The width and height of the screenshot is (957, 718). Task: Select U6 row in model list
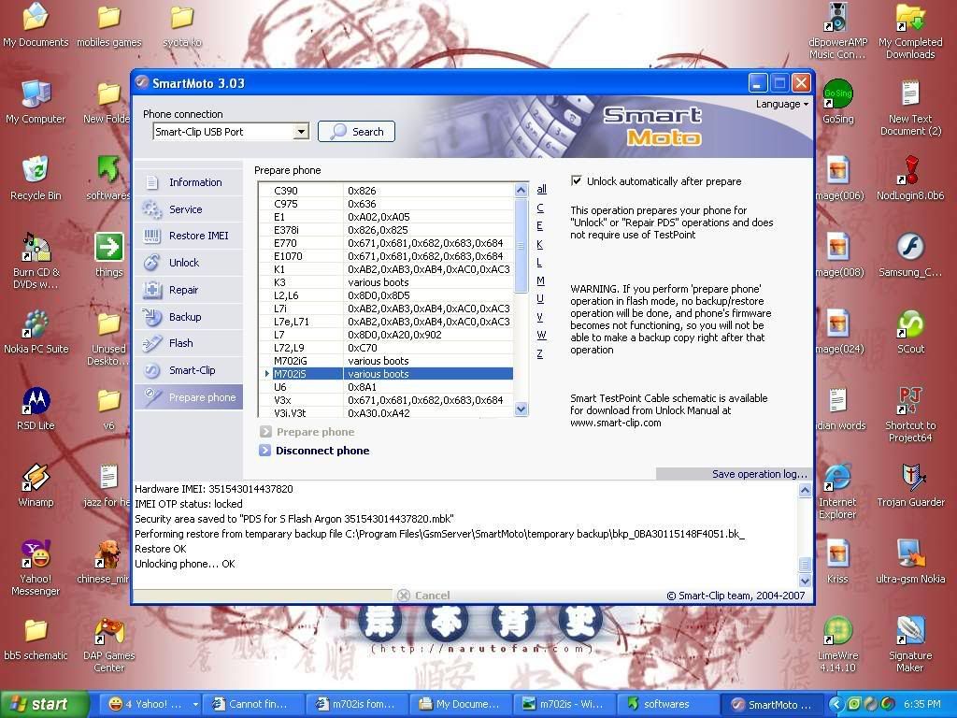pos(386,387)
